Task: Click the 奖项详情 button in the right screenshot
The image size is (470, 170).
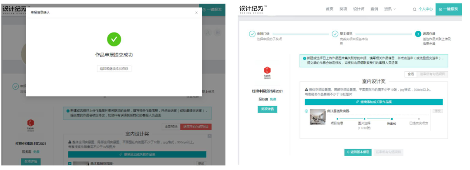Action: 267,109
